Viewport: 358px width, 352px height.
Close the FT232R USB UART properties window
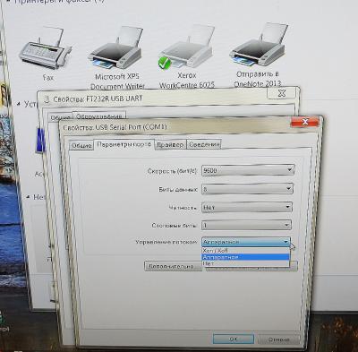tap(281, 93)
